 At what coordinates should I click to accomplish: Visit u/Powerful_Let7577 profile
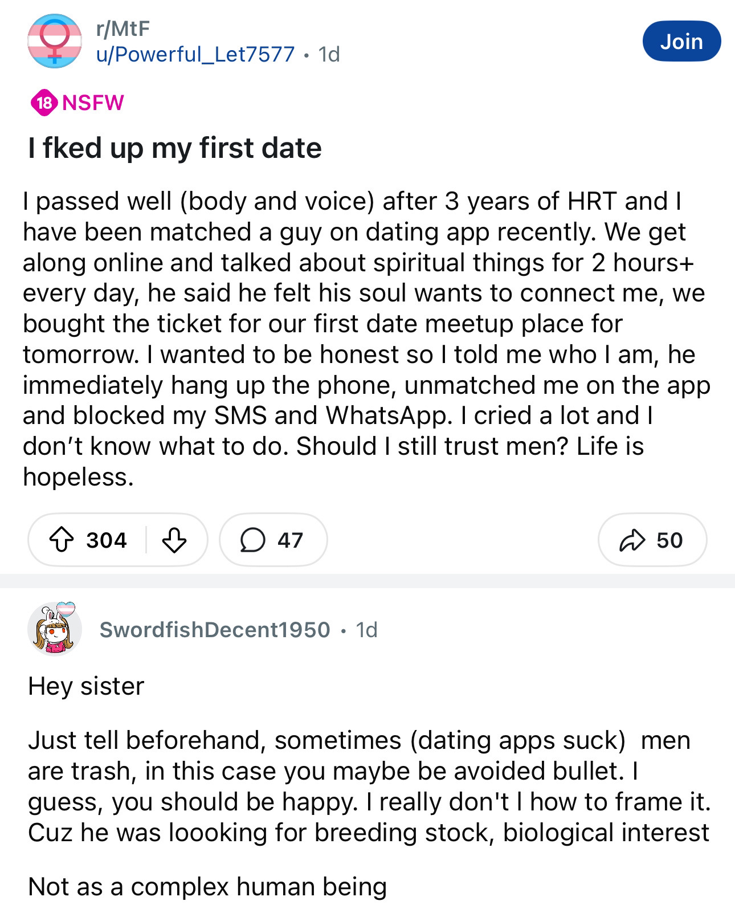(x=195, y=54)
